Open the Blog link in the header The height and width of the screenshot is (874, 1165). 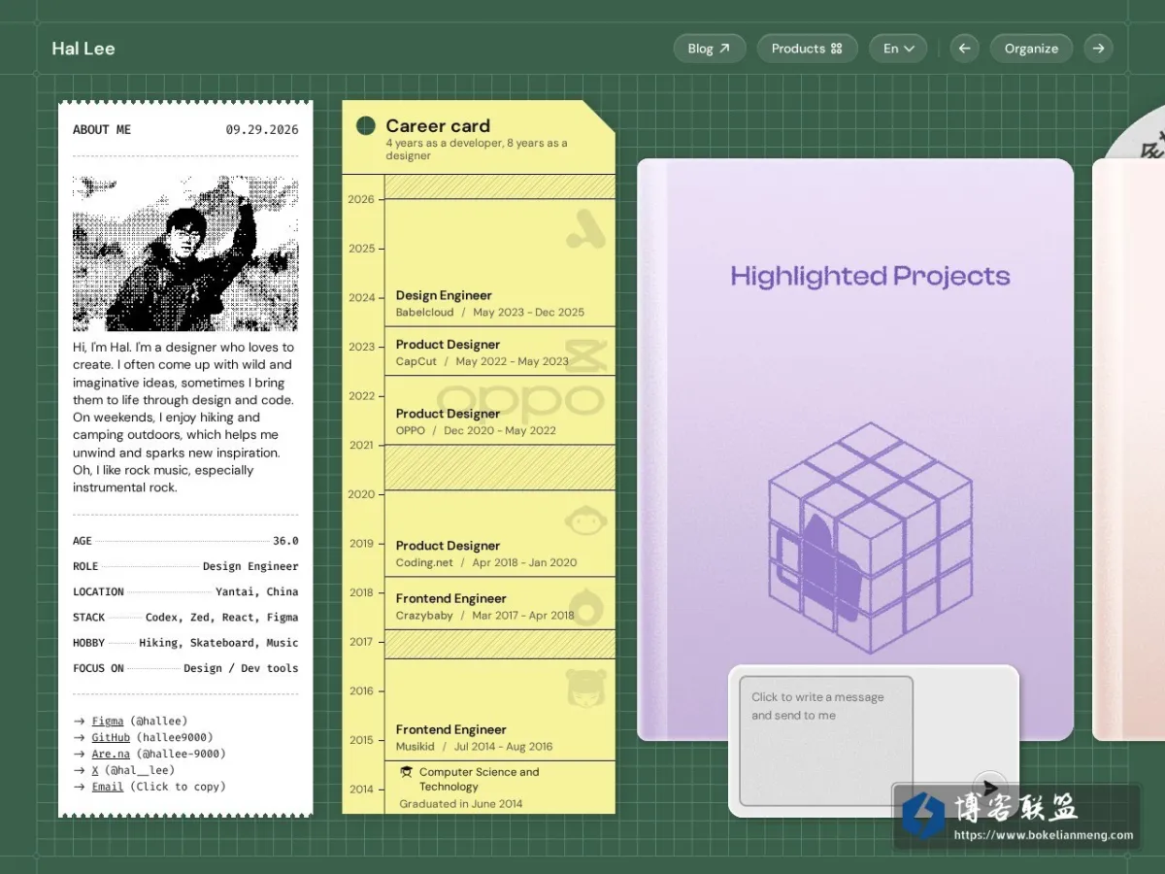[709, 49]
